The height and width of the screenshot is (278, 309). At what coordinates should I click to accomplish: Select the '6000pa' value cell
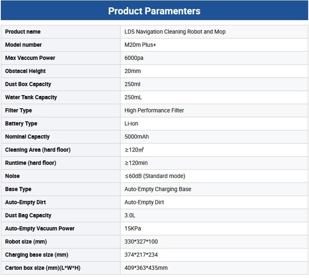tap(134, 58)
